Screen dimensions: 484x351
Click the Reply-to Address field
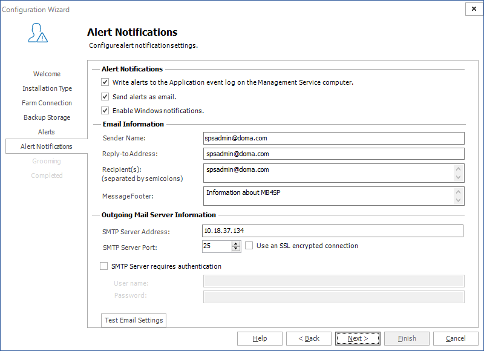point(334,154)
